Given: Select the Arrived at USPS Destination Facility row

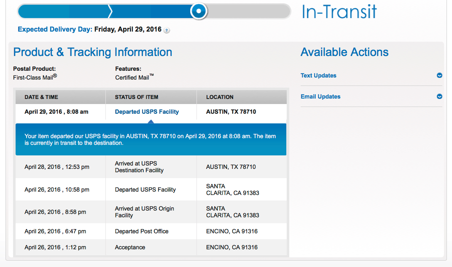Looking at the screenshot, I should point(151,167).
